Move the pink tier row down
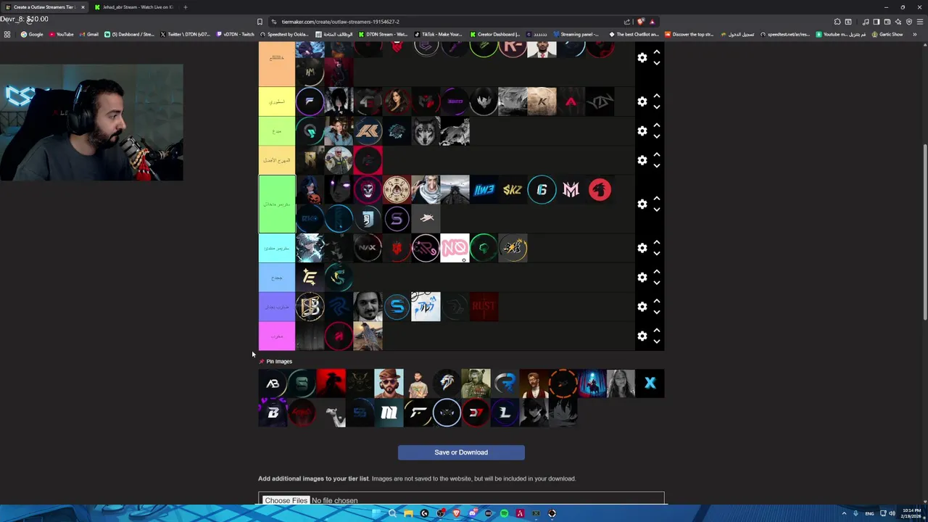928x522 pixels. [657, 341]
